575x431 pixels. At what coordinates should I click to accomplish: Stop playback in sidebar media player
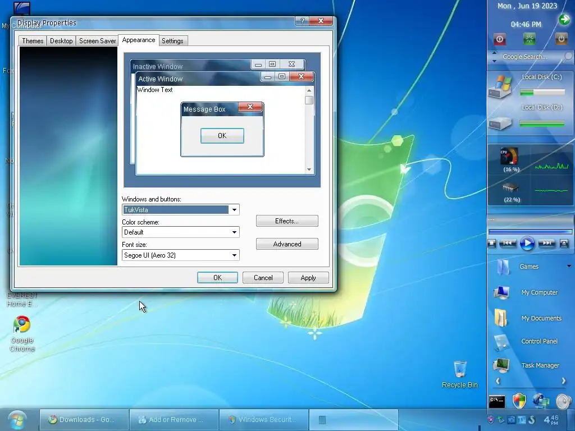(x=492, y=244)
